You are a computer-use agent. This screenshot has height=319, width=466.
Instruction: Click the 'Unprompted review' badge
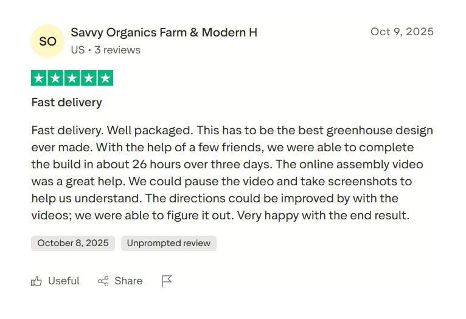[x=169, y=243]
